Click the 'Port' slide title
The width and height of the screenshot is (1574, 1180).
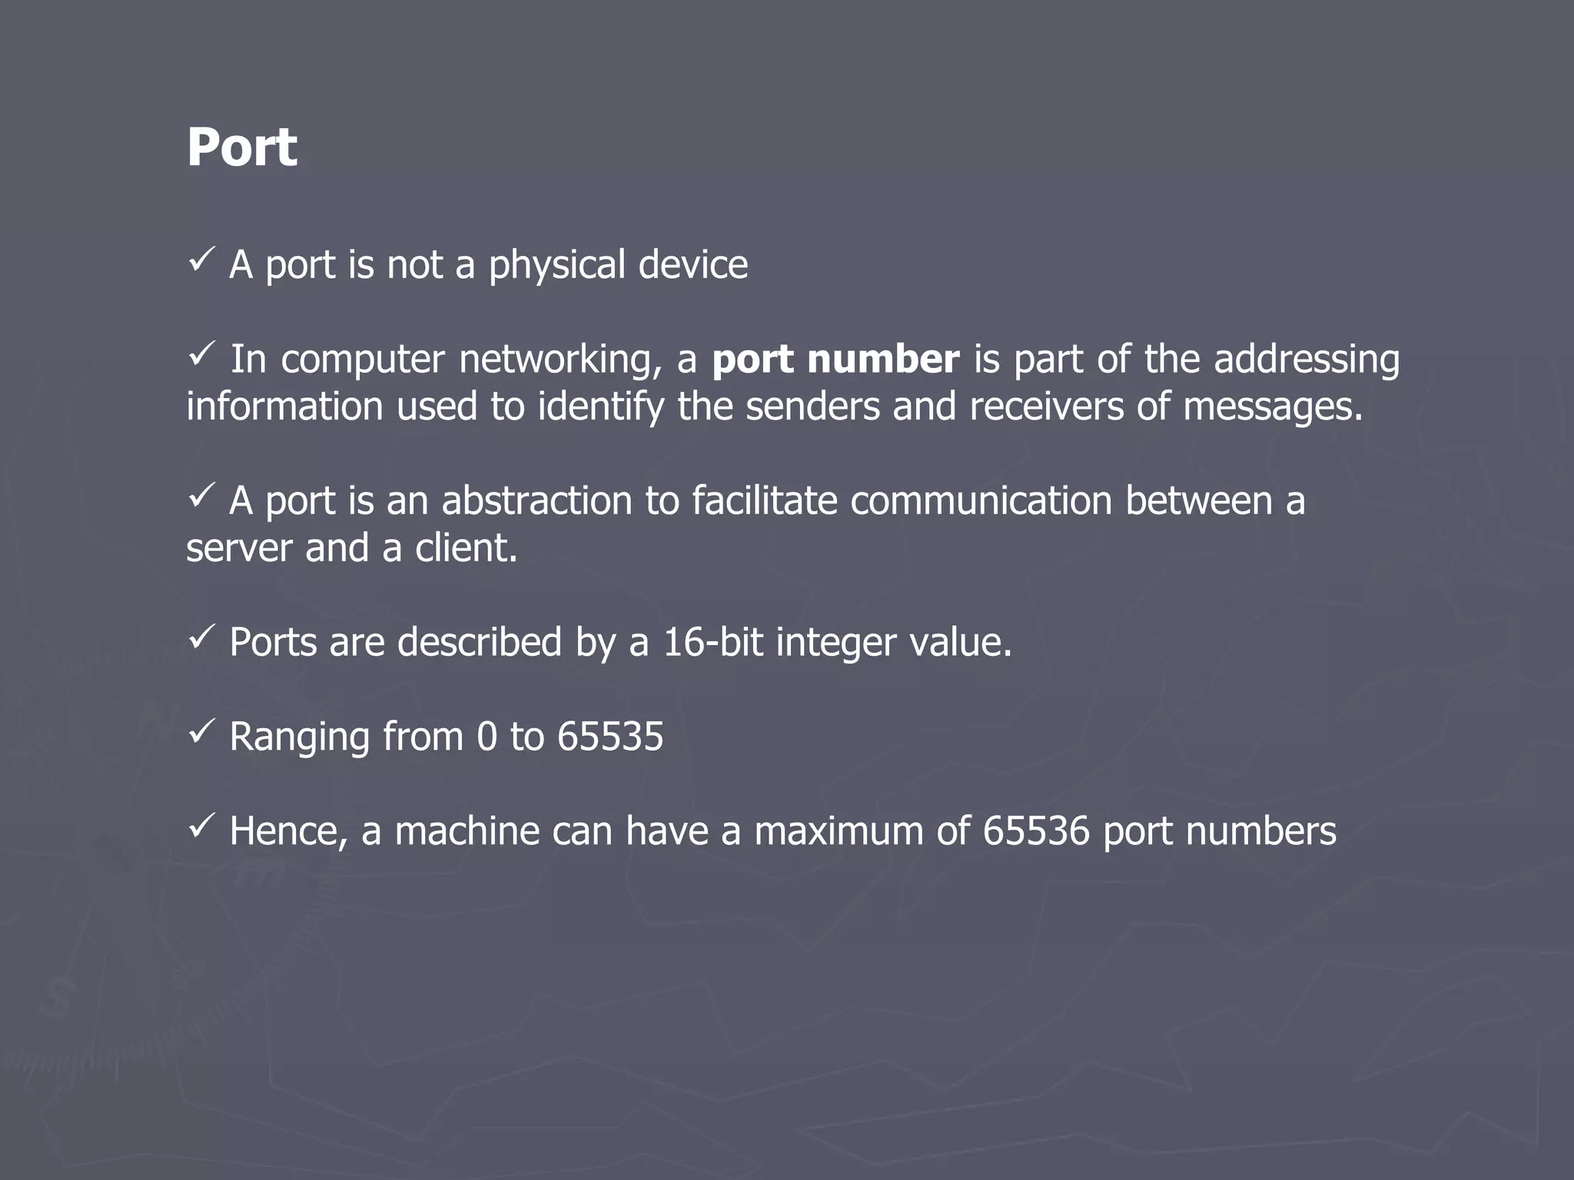pos(241,147)
